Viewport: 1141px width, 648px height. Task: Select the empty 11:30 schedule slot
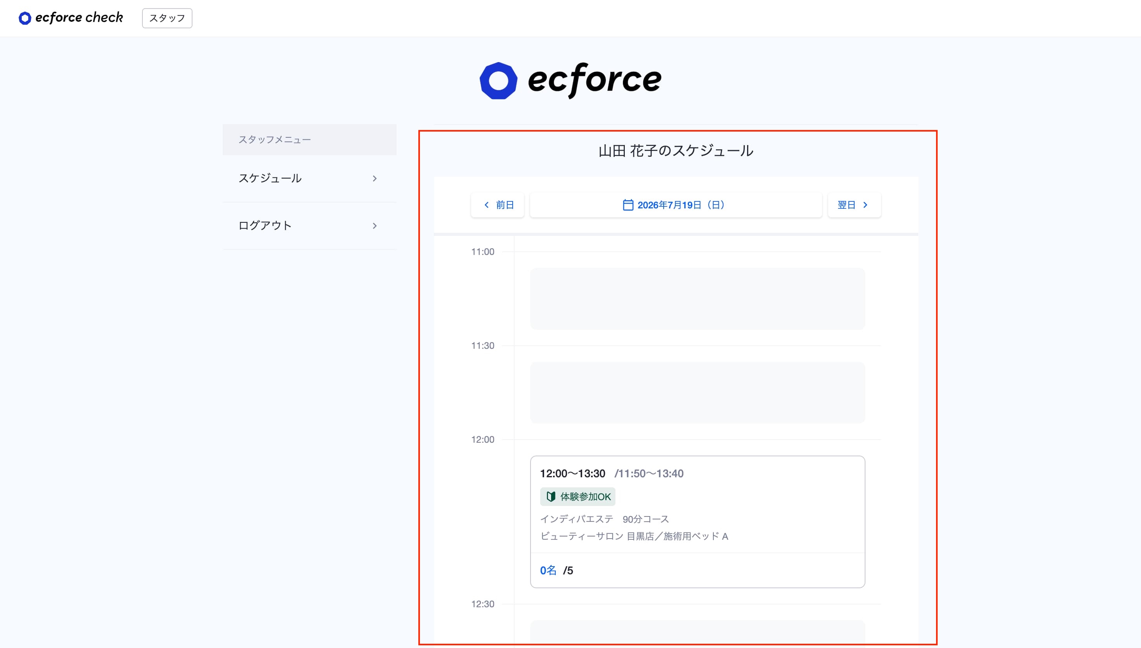click(697, 393)
